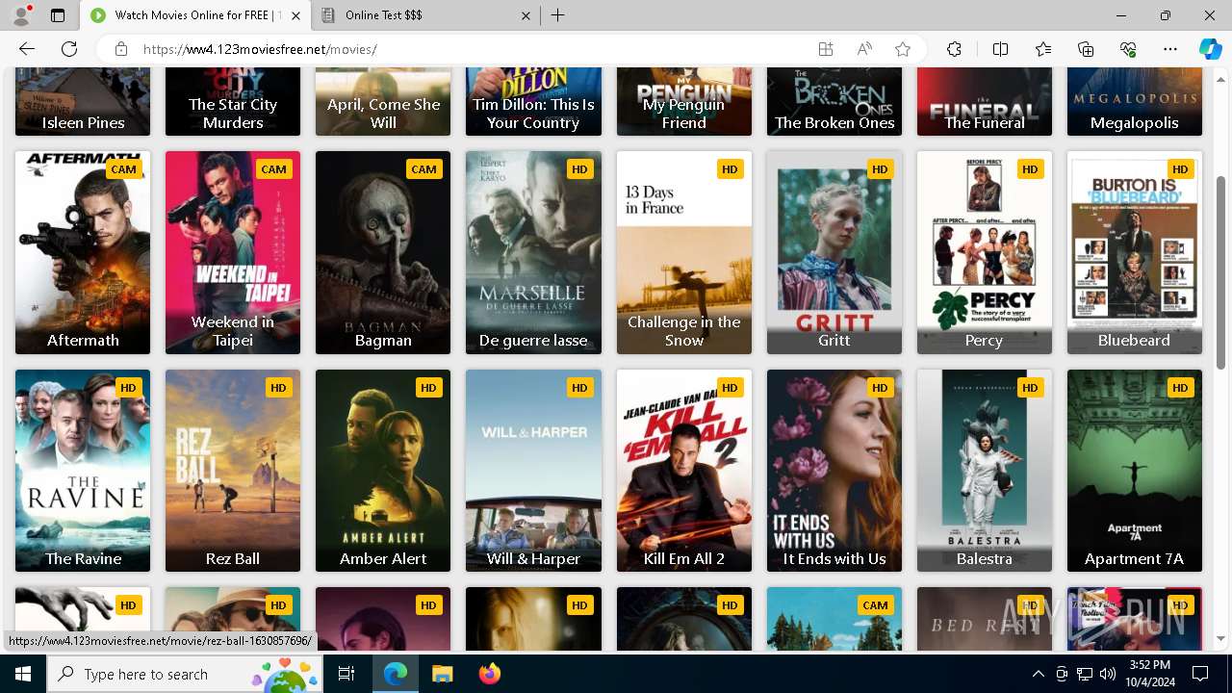Open File Explorer from taskbar
The width and height of the screenshot is (1232, 693).
(442, 674)
